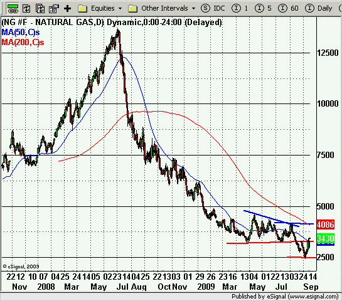
Task: Click the MA(200,C)s study label
Action: click(x=23, y=42)
